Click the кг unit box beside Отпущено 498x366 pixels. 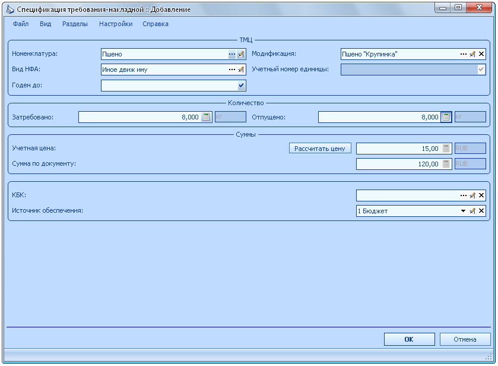pyautogui.click(x=470, y=116)
